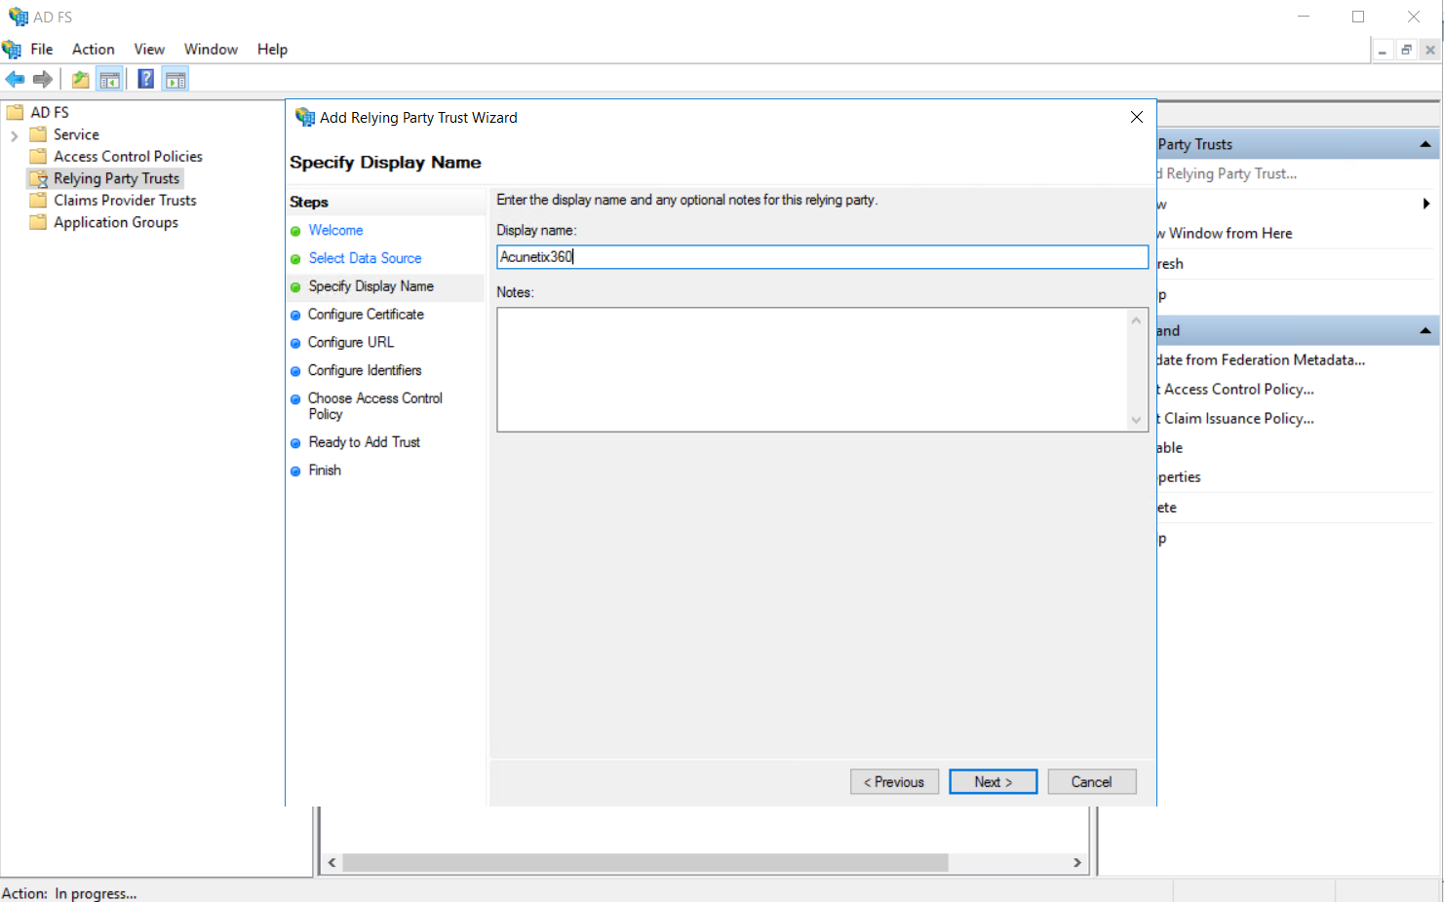
Task: Click the AD FS root folder icon
Action: 15,112
